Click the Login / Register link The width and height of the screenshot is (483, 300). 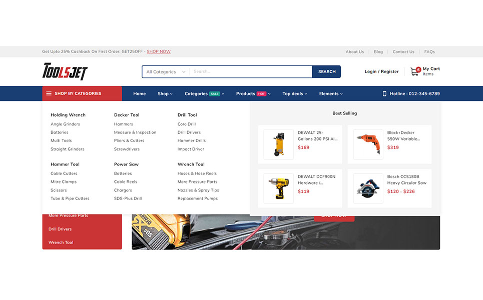[381, 71]
